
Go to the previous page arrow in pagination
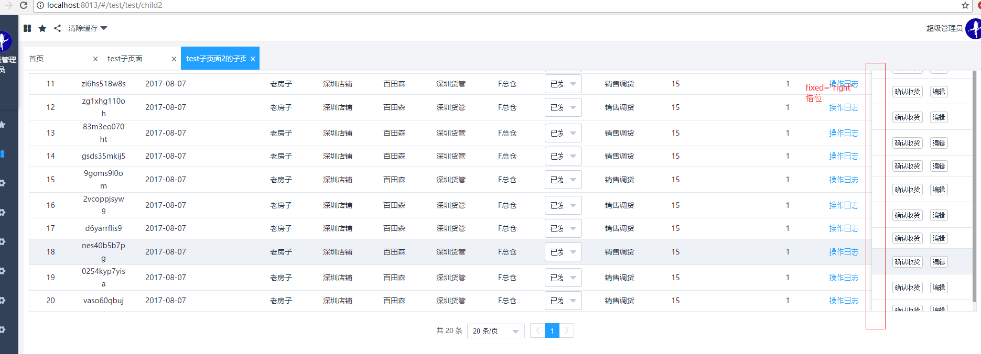click(537, 331)
